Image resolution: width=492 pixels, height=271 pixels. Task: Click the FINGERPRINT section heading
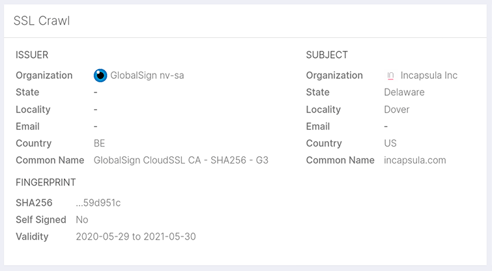coord(46,182)
